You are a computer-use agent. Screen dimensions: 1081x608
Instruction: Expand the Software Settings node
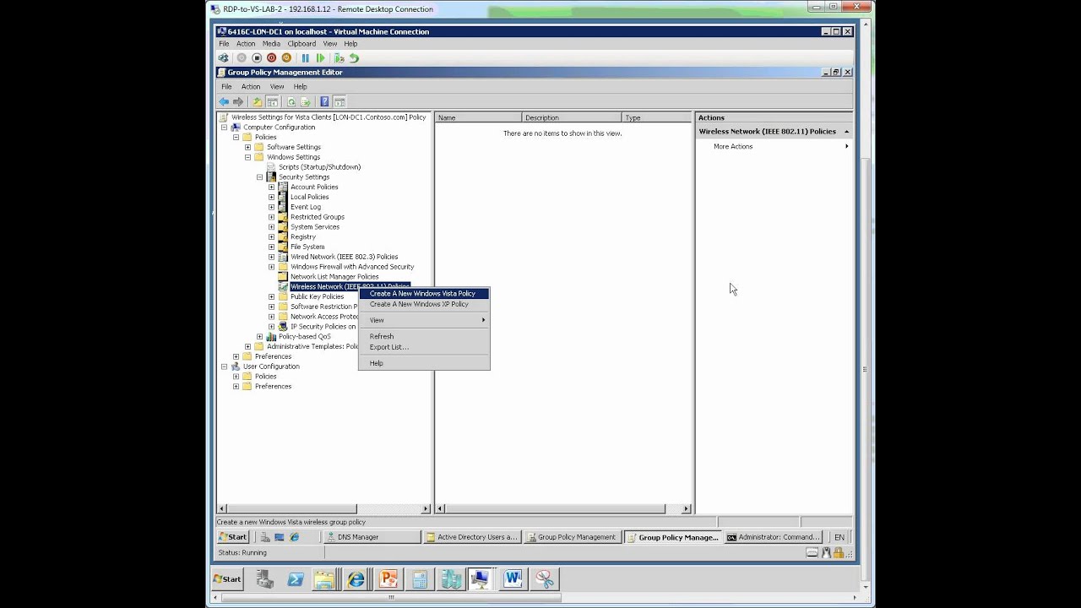pos(247,147)
